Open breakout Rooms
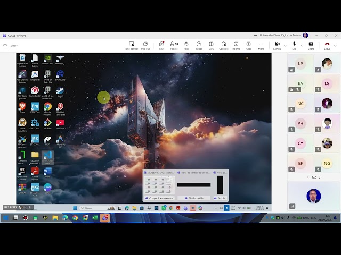 (236, 46)
